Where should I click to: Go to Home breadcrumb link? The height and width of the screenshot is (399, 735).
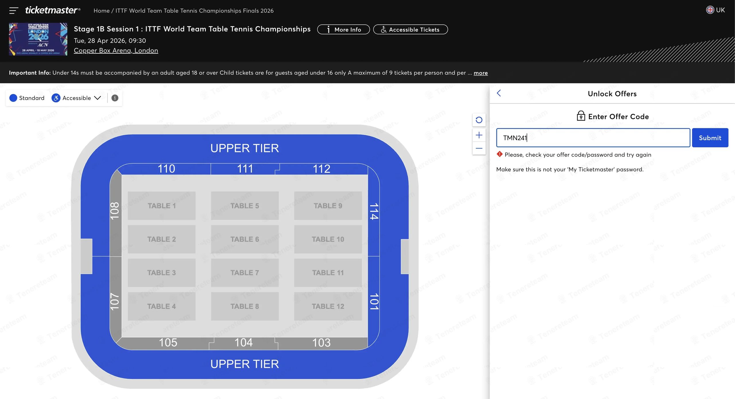click(x=102, y=11)
